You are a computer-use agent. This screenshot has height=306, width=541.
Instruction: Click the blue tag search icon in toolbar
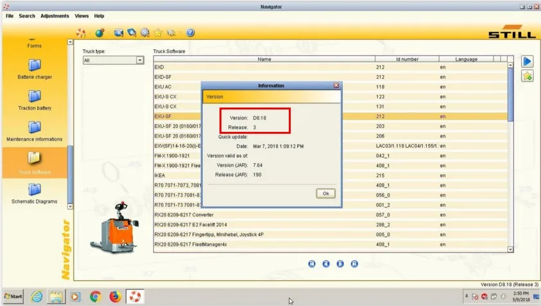pos(132,33)
